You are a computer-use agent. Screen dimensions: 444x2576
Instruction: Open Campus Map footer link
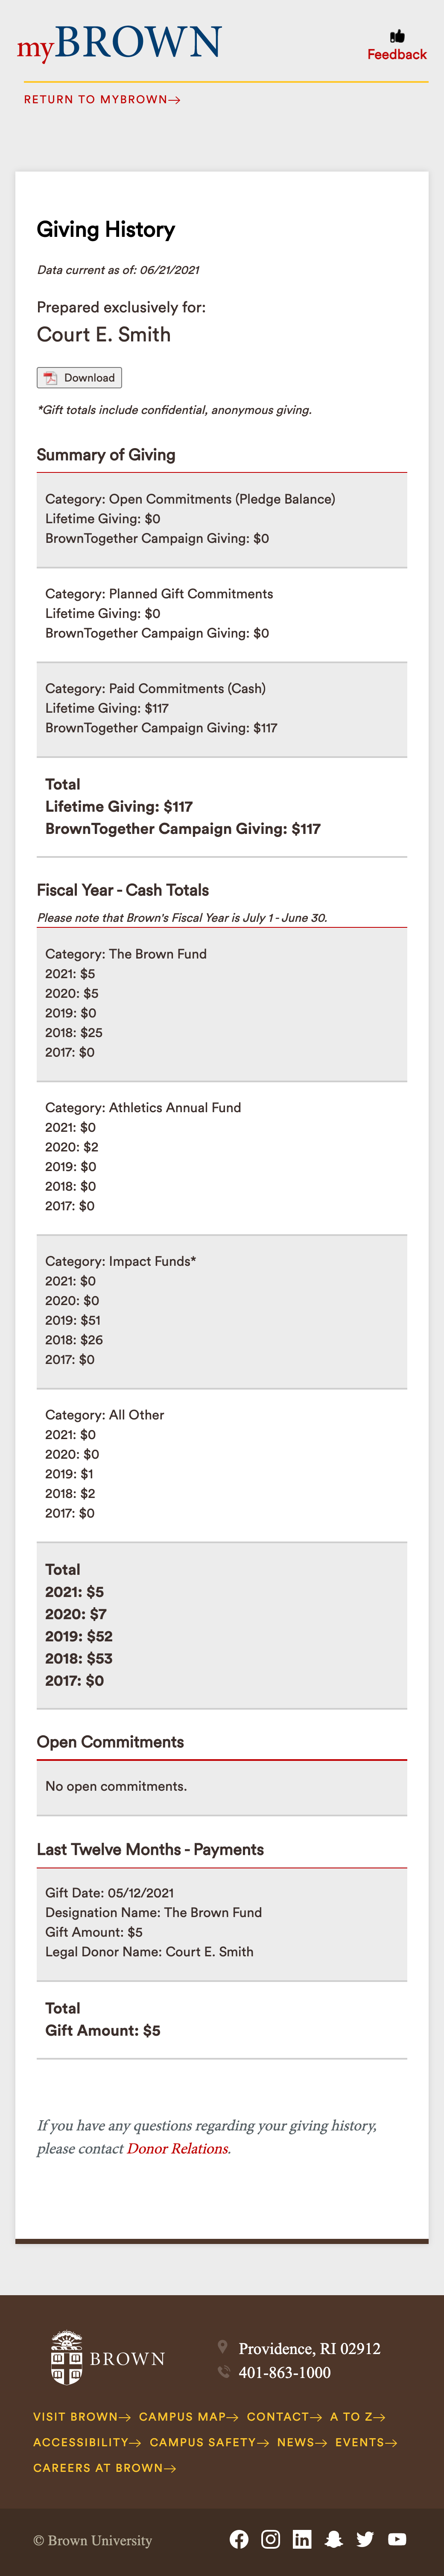(x=189, y=2417)
